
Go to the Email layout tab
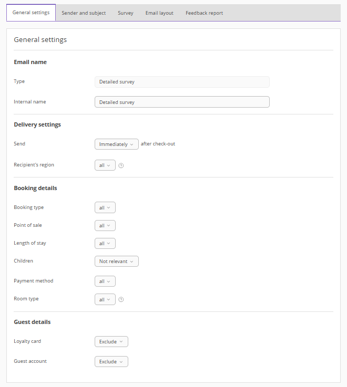(x=159, y=13)
